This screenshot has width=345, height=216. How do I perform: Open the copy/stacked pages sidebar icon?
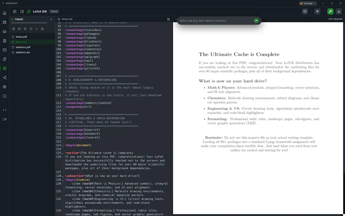pos(5,59)
